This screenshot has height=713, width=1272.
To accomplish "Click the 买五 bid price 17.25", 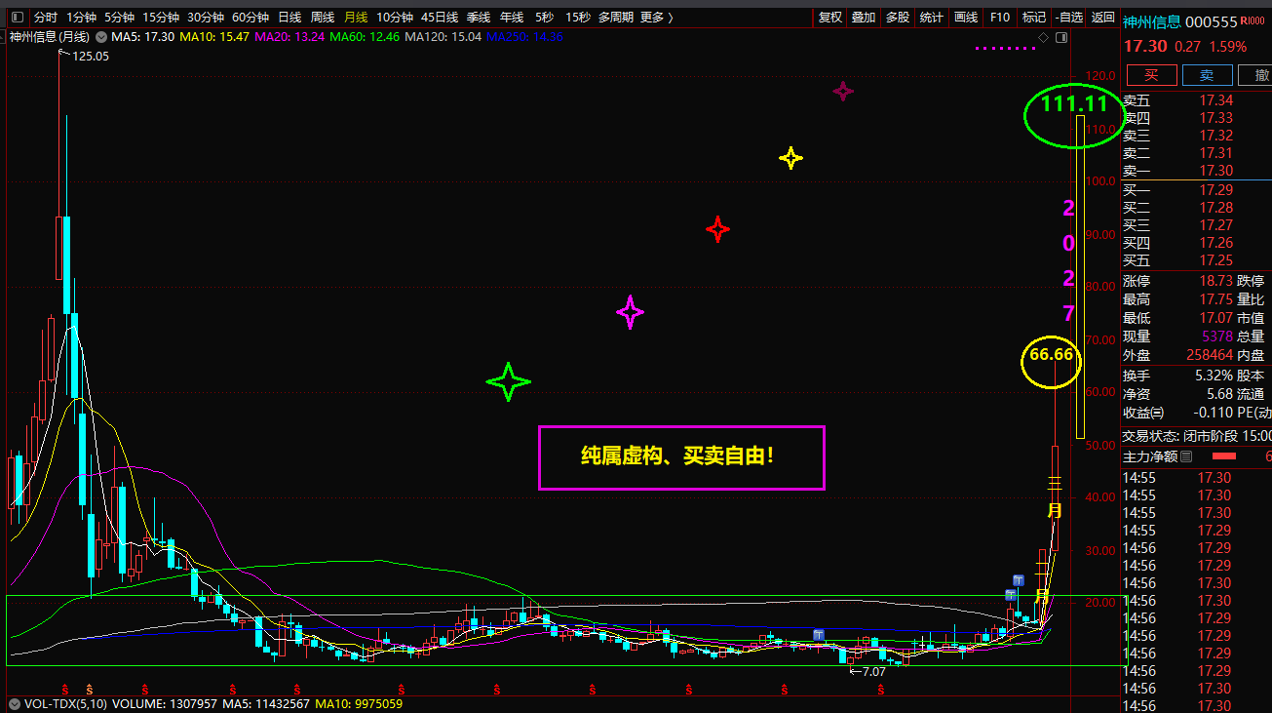I will tap(1215, 260).
